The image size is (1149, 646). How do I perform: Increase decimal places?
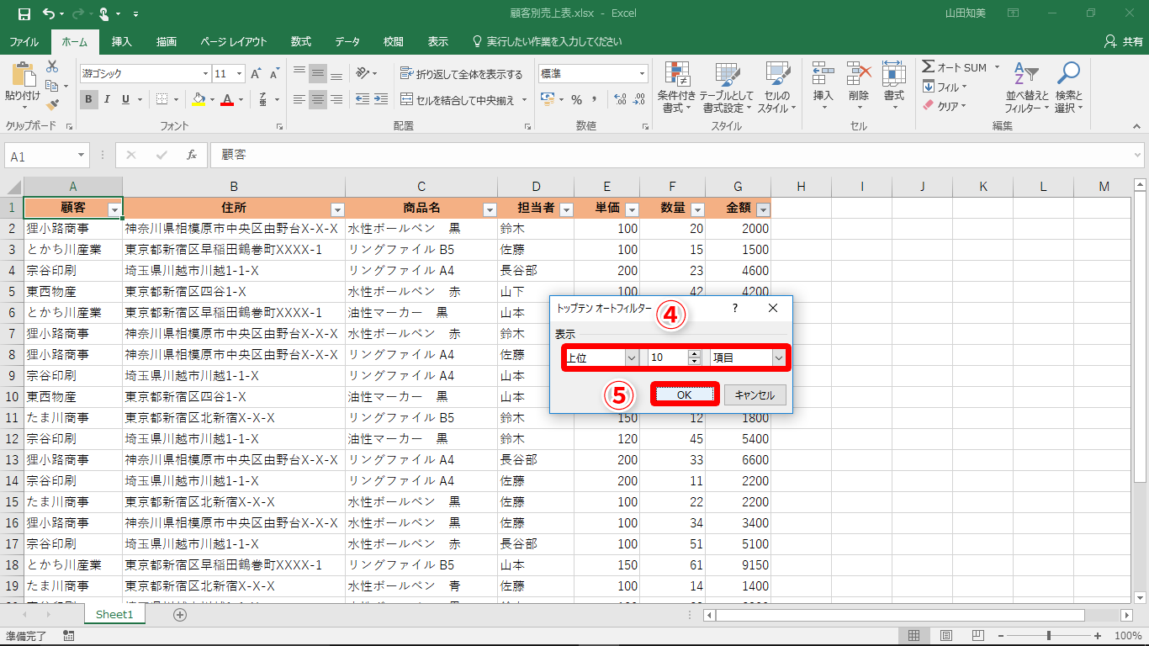[621, 99]
